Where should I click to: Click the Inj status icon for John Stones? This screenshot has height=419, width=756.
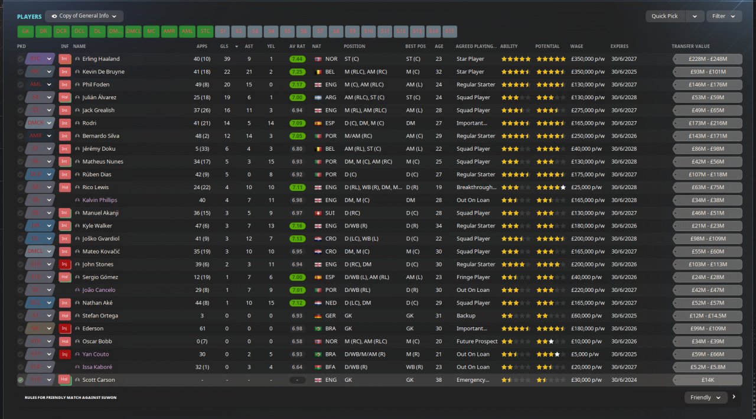[x=65, y=264]
